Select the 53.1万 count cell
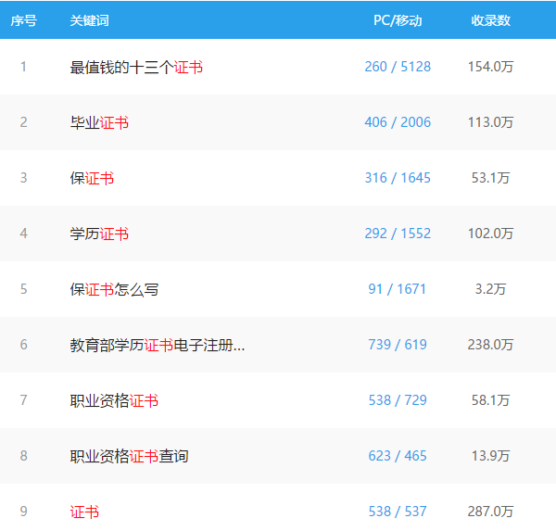 tap(491, 178)
